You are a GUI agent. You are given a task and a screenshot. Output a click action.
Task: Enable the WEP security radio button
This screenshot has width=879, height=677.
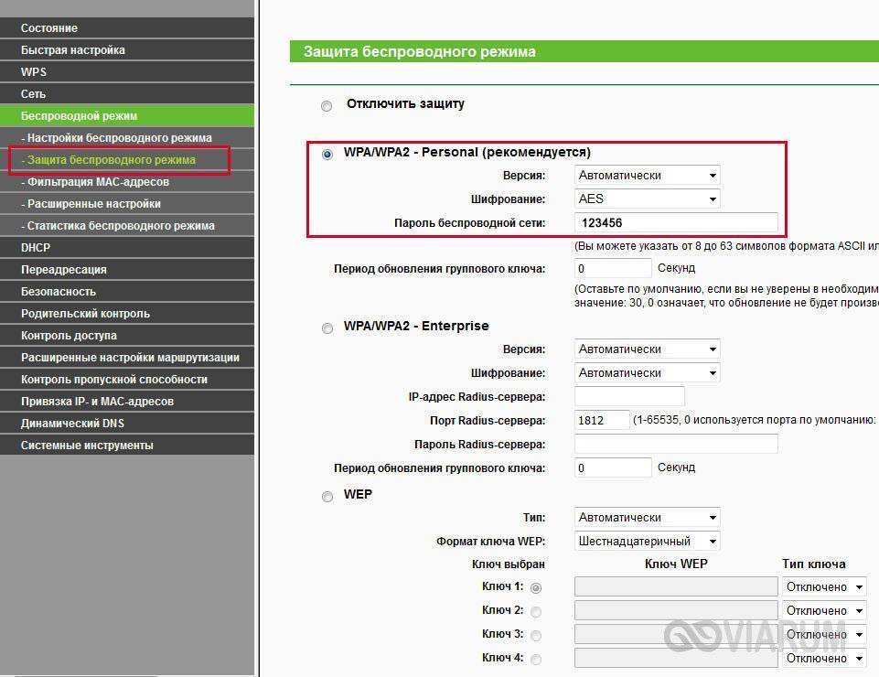[x=327, y=496]
